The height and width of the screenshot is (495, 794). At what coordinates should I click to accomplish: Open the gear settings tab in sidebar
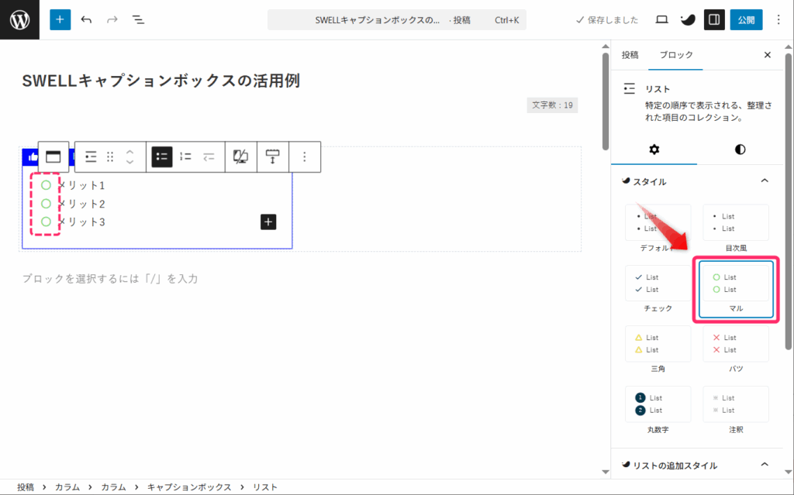click(654, 150)
